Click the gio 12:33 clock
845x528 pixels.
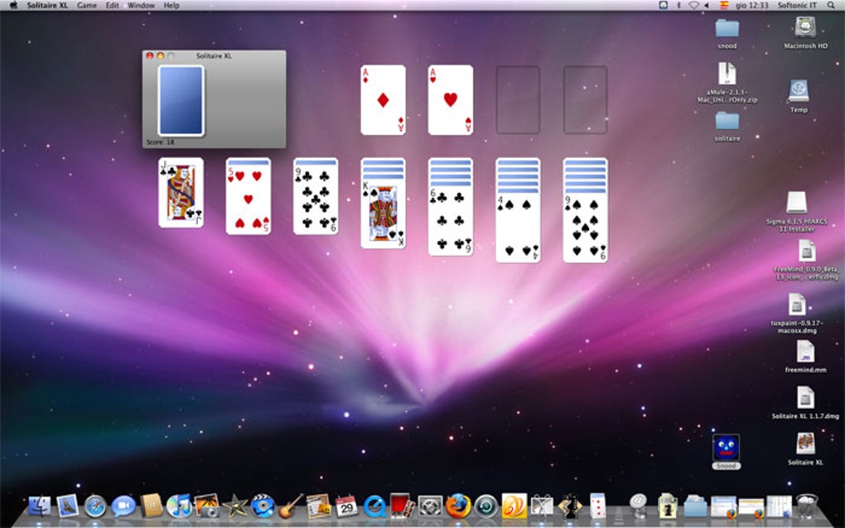click(x=751, y=6)
